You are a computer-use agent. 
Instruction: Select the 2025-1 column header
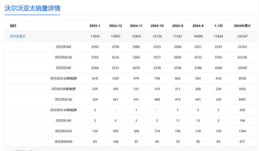click(95, 26)
